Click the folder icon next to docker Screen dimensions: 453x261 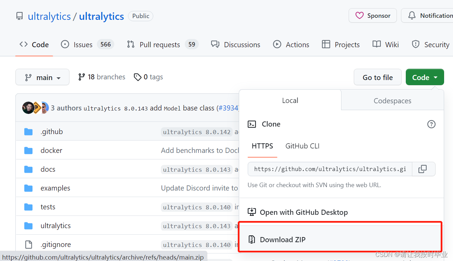tap(28, 151)
